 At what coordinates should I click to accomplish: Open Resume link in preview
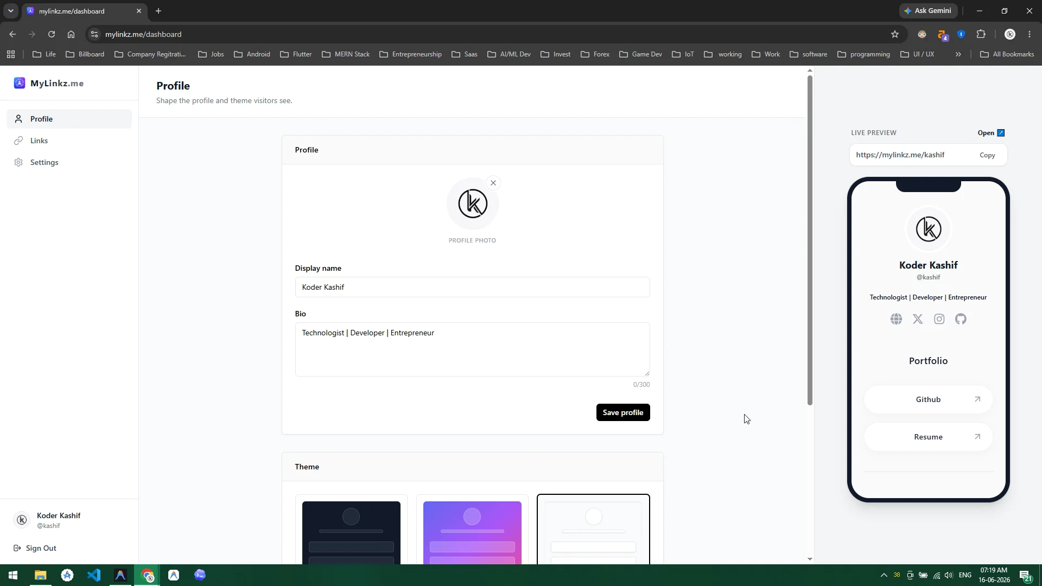tap(928, 437)
